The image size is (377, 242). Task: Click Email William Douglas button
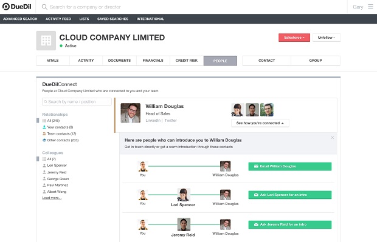pos(290,166)
